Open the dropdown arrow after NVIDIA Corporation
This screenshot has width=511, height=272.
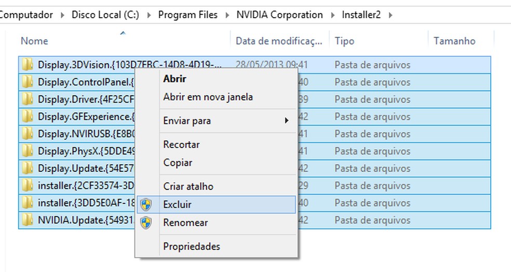coord(332,15)
